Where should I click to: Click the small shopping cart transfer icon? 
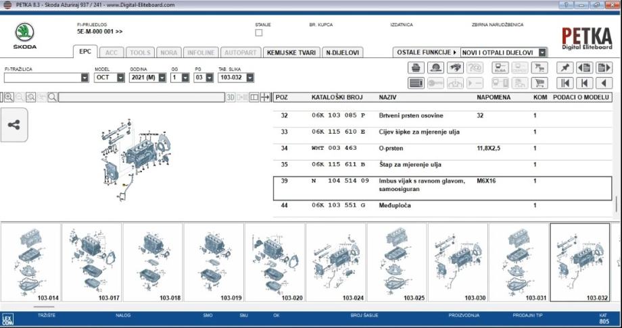539,67
